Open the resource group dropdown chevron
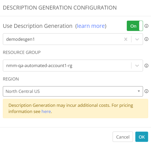Image resolution: width=151 pixels, height=145 pixels. click(137, 66)
